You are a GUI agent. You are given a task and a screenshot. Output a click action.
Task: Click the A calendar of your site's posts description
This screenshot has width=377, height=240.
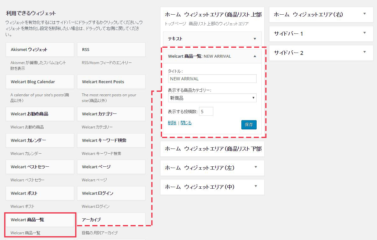40,98
